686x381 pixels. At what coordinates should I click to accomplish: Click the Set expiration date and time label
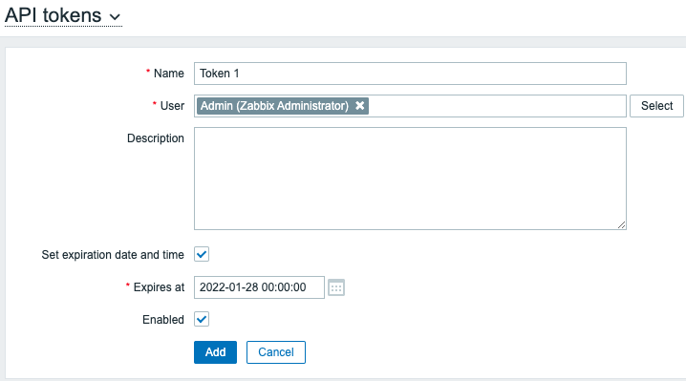[x=113, y=255]
